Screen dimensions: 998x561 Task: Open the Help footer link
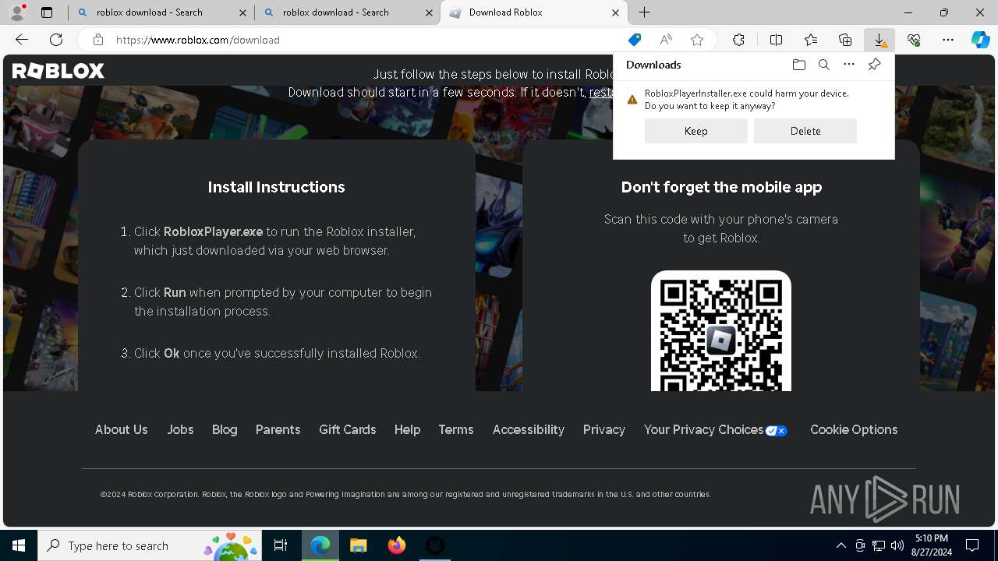pos(407,429)
